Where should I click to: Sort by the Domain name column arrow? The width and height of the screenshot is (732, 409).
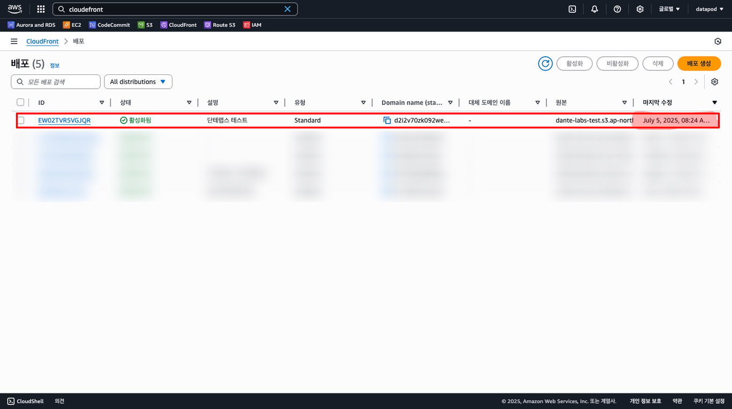(x=451, y=102)
